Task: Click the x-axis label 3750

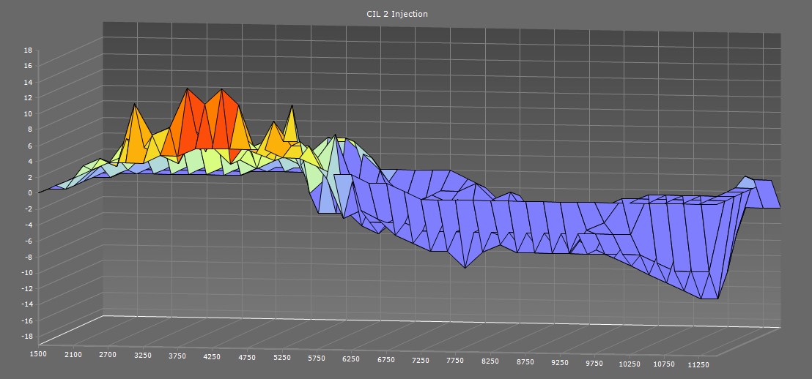Action: pyautogui.click(x=177, y=356)
